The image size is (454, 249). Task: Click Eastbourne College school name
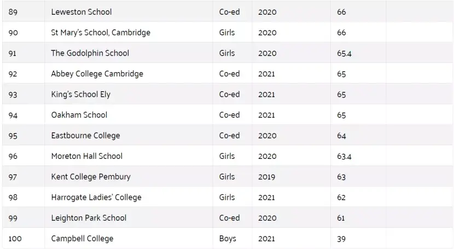point(85,135)
